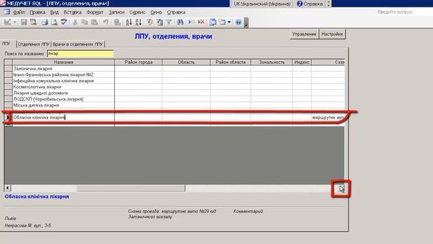
Task: Click the Apply Filter funnel icon
Action: pyautogui.click(x=168, y=22)
